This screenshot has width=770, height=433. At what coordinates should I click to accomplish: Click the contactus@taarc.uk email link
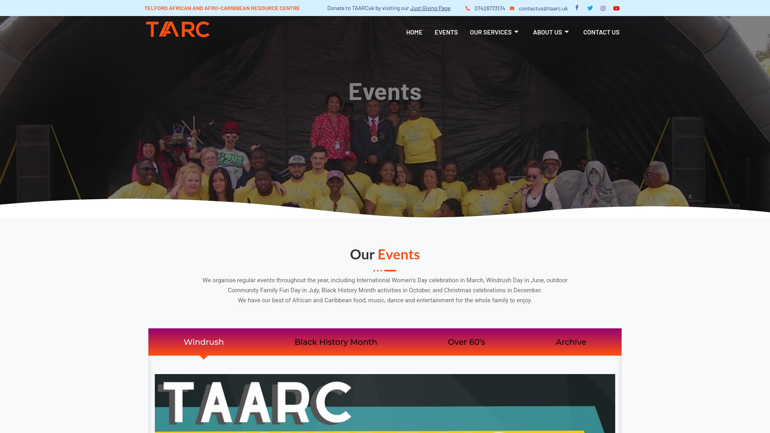543,8
